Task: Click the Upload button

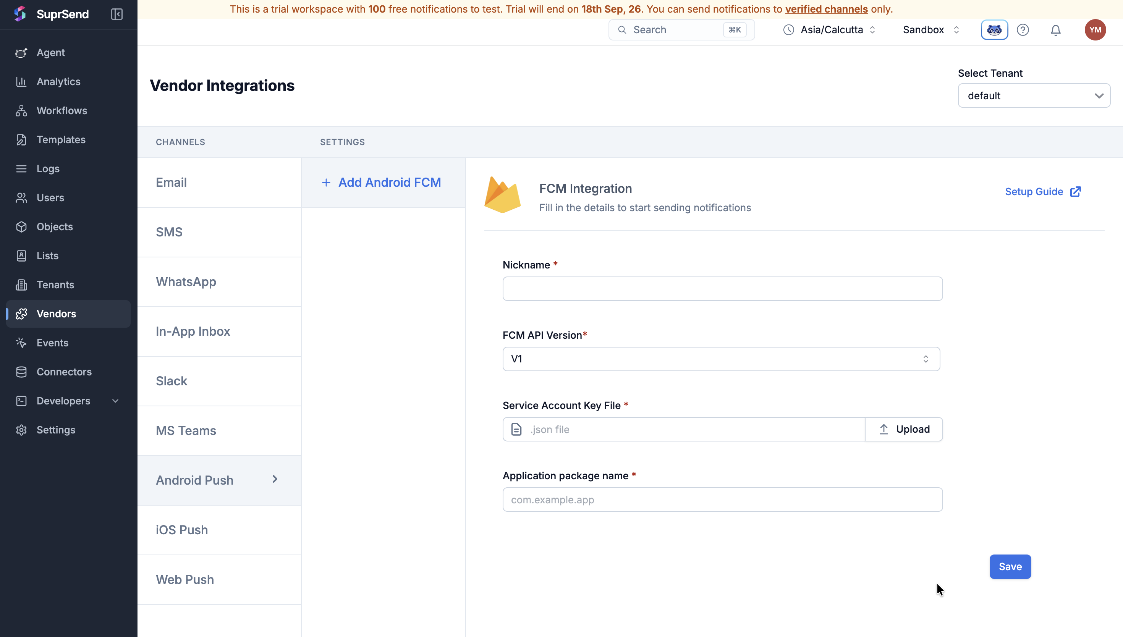Action: pos(904,429)
